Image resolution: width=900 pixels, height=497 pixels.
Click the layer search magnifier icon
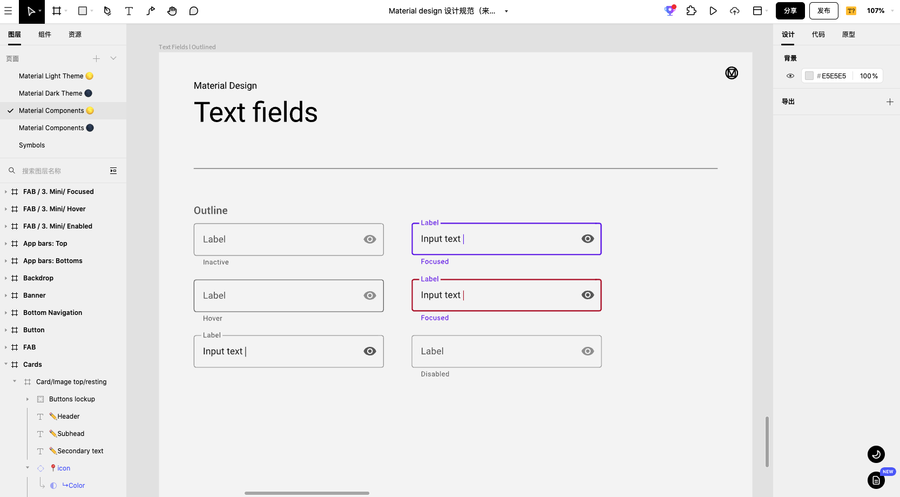tap(11, 171)
